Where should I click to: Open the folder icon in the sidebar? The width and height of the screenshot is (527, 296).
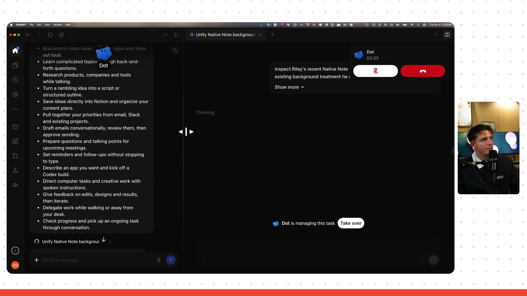[15, 127]
